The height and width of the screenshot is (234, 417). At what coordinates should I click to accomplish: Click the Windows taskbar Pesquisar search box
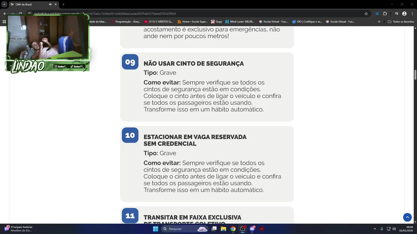click(185, 229)
